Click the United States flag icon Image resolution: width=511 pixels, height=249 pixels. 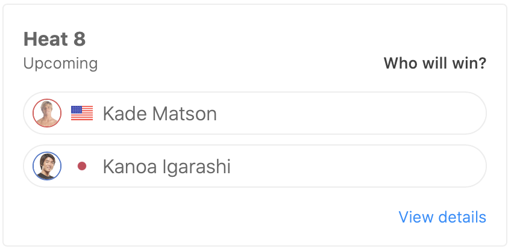coord(82,113)
